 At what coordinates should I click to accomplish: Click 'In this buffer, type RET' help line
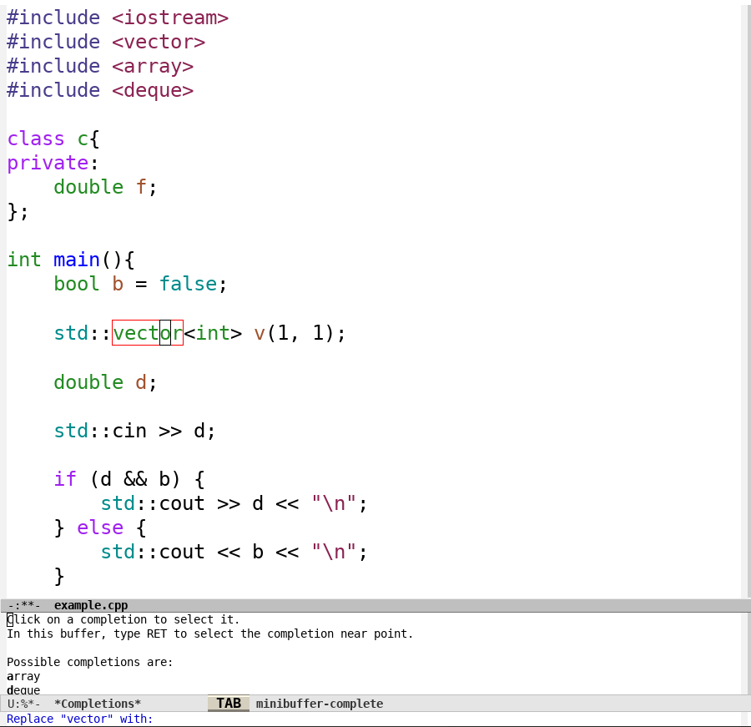click(x=209, y=634)
